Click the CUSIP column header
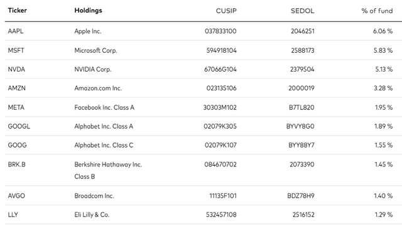Screen dimensions: 402x226 click(x=226, y=11)
